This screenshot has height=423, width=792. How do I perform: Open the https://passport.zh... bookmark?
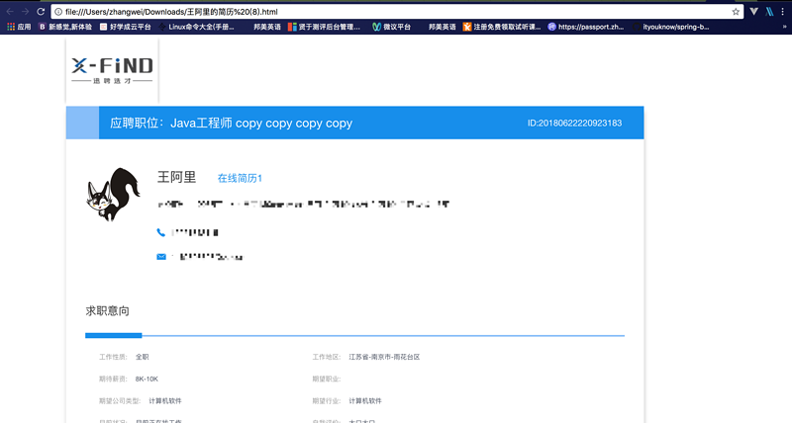[x=586, y=27]
